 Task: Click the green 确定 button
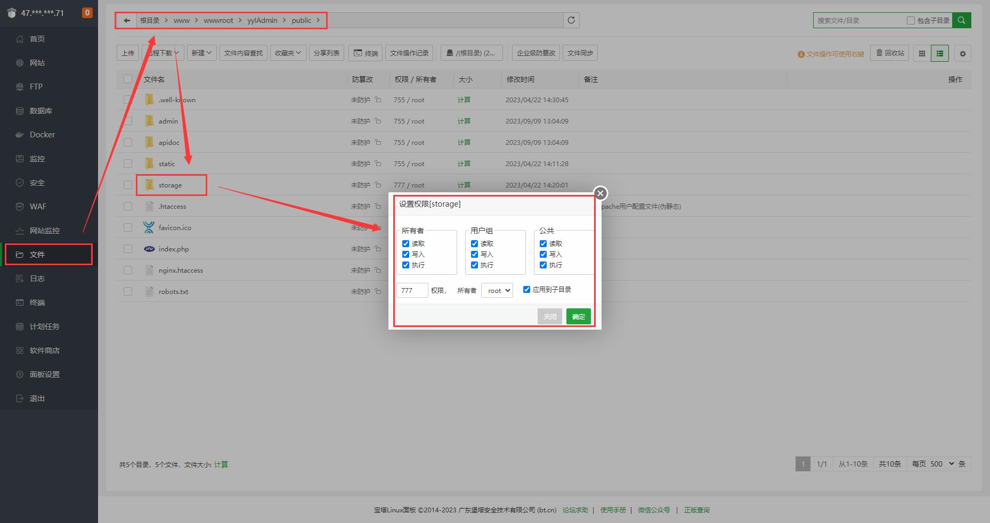[578, 316]
